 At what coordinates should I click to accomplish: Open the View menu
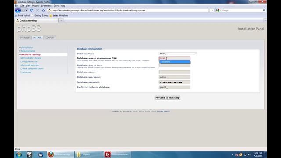tap(28, 6)
